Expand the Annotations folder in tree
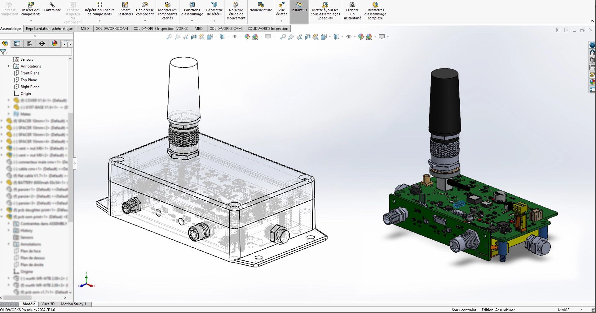The height and width of the screenshot is (313, 596). 9,66
